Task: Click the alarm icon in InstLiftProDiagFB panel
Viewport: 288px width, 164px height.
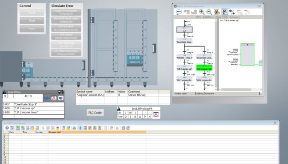Action: (156, 115)
